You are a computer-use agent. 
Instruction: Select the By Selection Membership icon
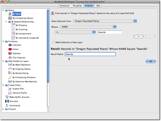pos(10,82)
